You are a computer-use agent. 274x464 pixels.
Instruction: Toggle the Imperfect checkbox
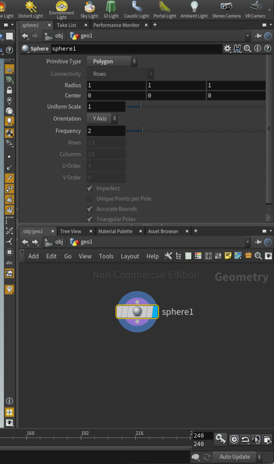pyautogui.click(x=90, y=188)
